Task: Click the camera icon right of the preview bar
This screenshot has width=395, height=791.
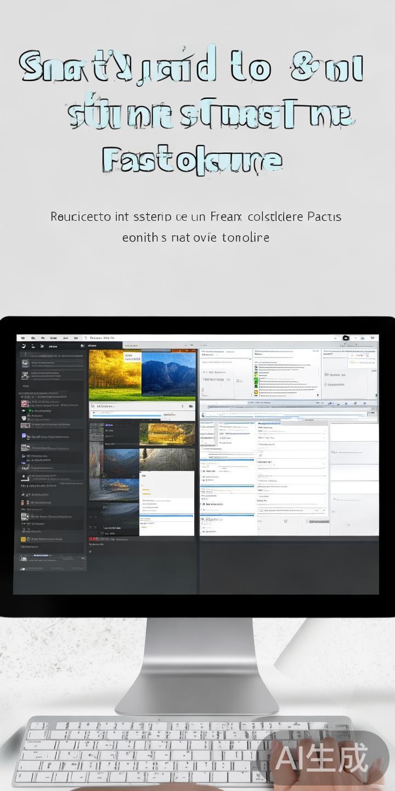Action: pos(190,406)
